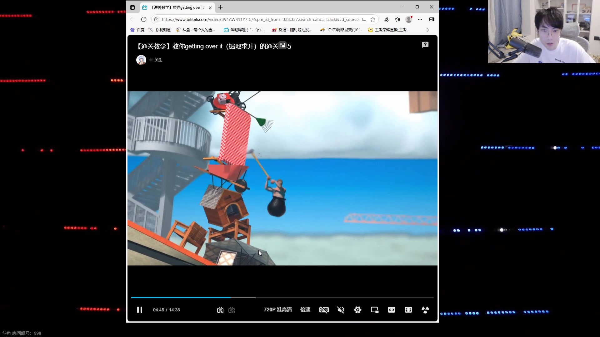Open the browser profile avatar
The height and width of the screenshot is (337, 600).
coord(409,19)
